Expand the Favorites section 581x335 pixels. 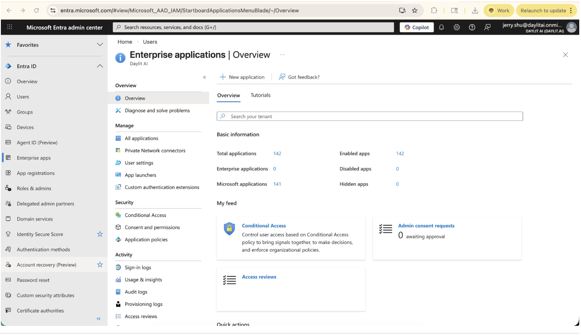click(100, 45)
